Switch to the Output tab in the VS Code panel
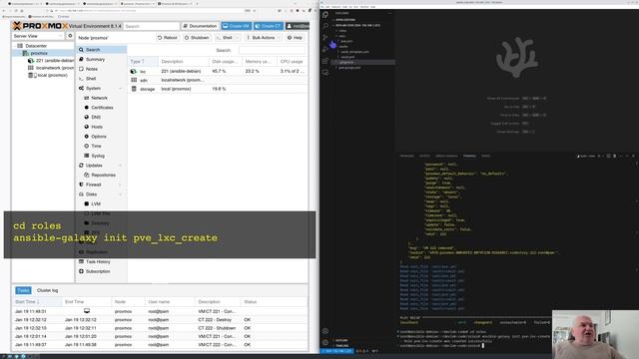The height and width of the screenshot is (359, 639). pyautogui.click(x=424, y=156)
